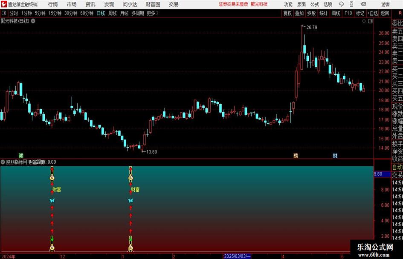The height and width of the screenshot is (259, 403).
Task: Switch to 30分钟 period
Action: (71, 13)
